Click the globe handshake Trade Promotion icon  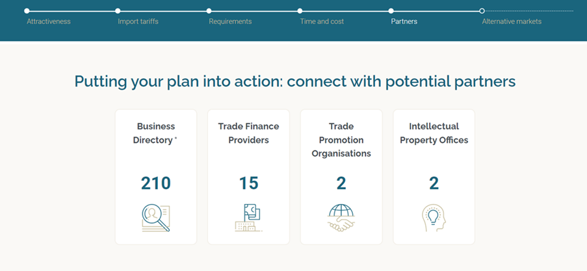(341, 218)
